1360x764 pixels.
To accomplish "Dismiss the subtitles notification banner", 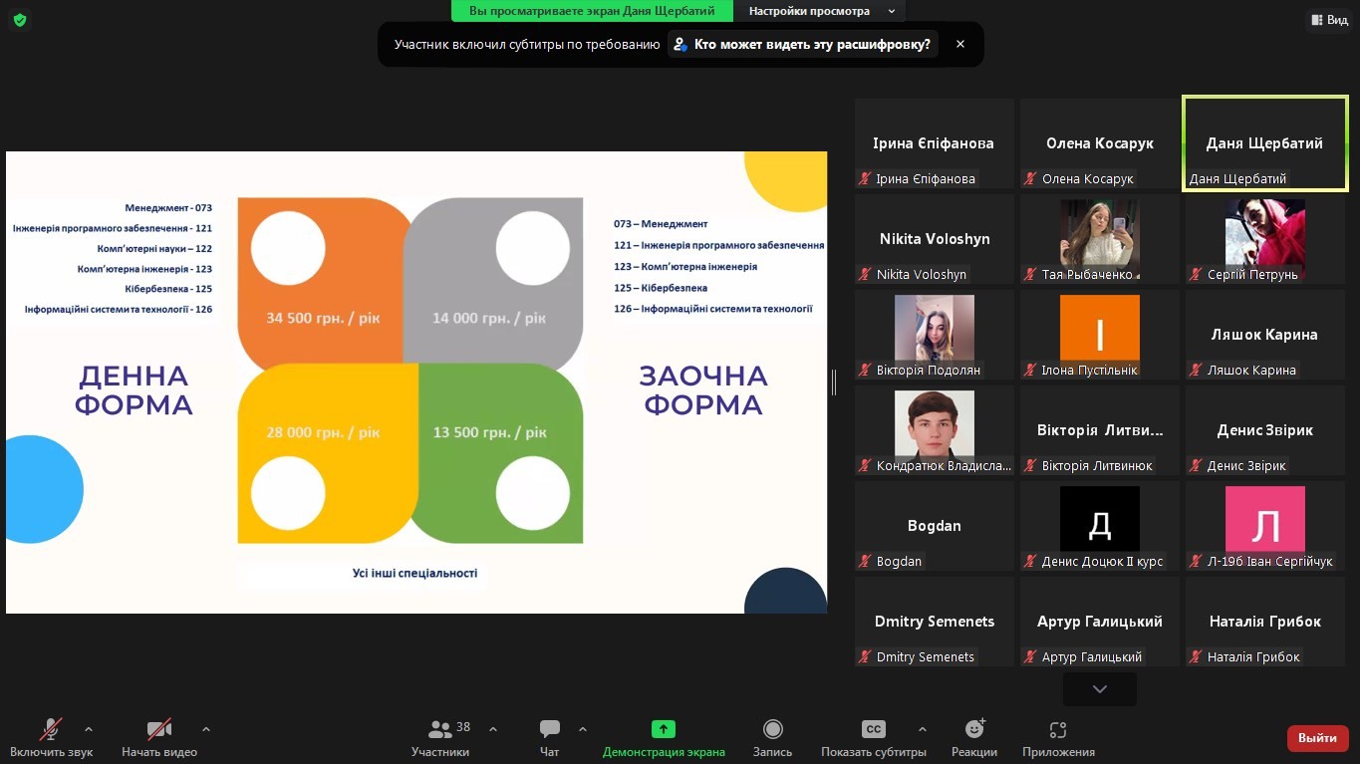I will point(960,44).
